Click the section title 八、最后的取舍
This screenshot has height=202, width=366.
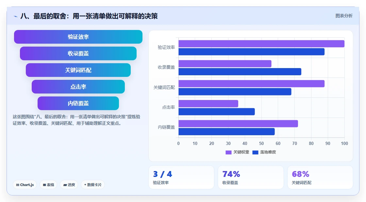coord(89,16)
